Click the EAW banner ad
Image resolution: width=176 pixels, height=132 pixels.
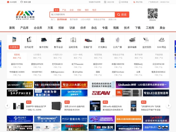pos(101,93)
